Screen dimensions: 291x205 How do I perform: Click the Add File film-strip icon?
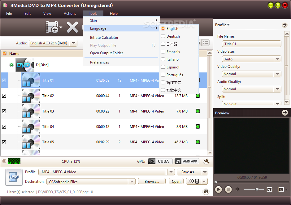(52, 27)
